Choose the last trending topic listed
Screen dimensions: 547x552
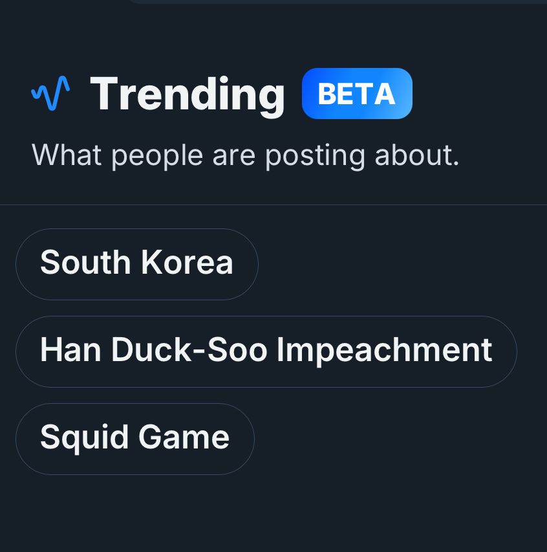coord(134,437)
